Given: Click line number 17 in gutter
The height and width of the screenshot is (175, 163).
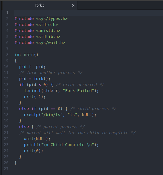Looking at the screenshot, I should tap(6, 109).
